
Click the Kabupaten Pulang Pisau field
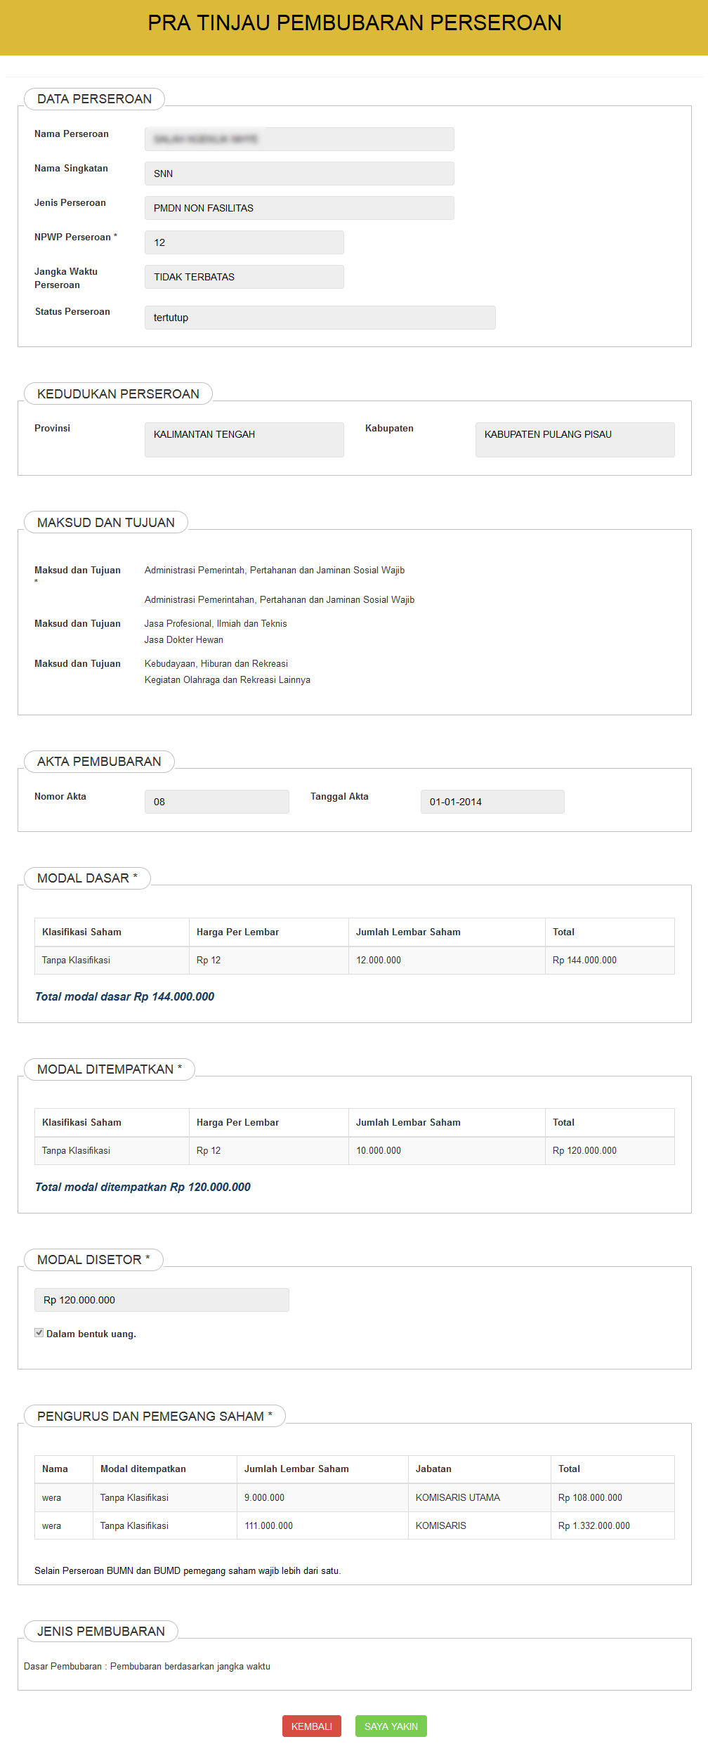point(575,439)
